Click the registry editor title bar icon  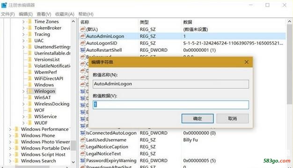(x=4, y=5)
